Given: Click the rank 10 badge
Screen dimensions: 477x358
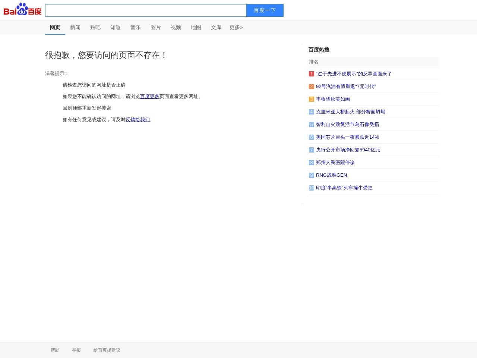Looking at the screenshot, I should [x=312, y=188].
